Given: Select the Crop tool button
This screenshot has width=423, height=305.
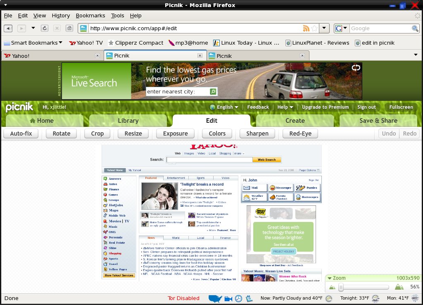Looking at the screenshot, I should (97, 133).
